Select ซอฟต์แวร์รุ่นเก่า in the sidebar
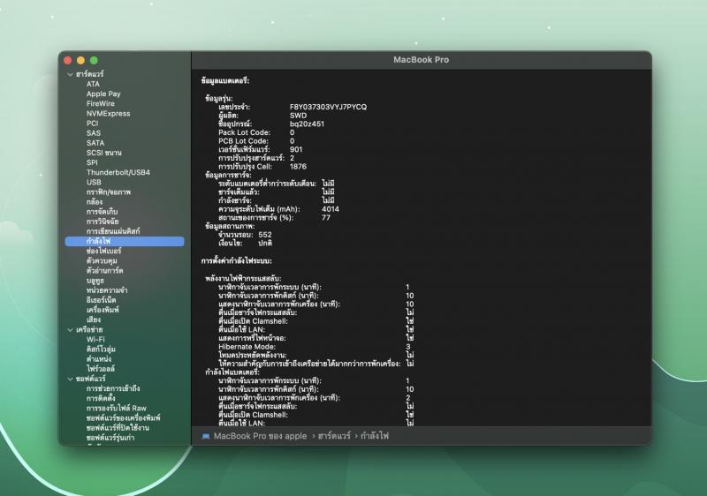 coord(110,438)
